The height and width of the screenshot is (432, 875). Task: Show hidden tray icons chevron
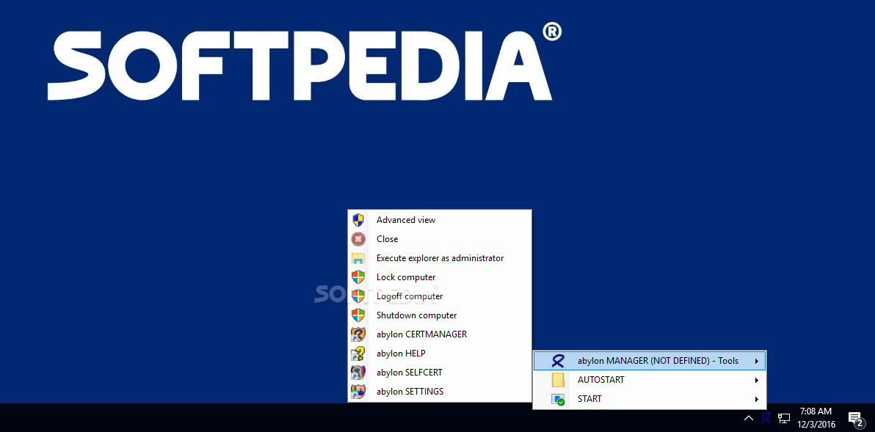[749, 417]
